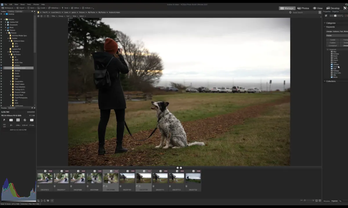The width and height of the screenshot is (348, 208).
Task: Click the Conceptual keyword button
Action: (x=333, y=46)
